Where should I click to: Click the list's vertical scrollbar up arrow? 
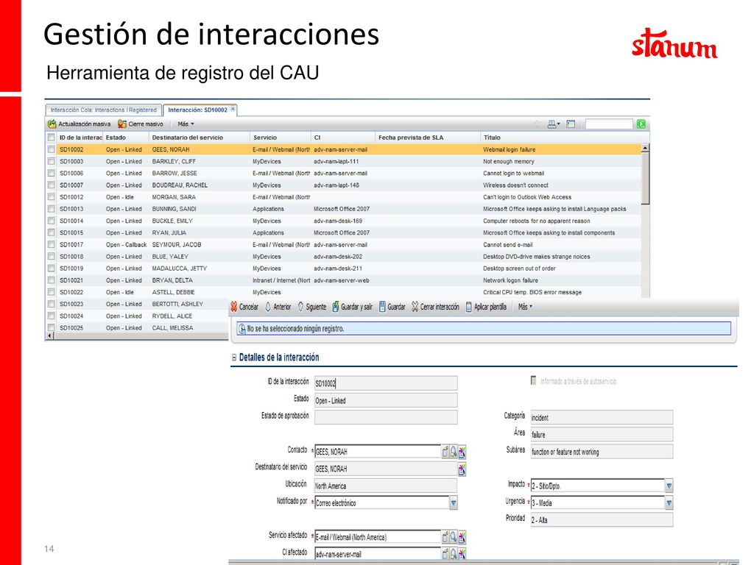point(645,148)
